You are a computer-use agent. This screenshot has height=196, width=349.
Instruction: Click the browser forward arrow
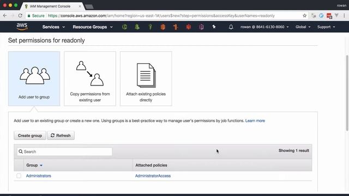(x=13, y=16)
